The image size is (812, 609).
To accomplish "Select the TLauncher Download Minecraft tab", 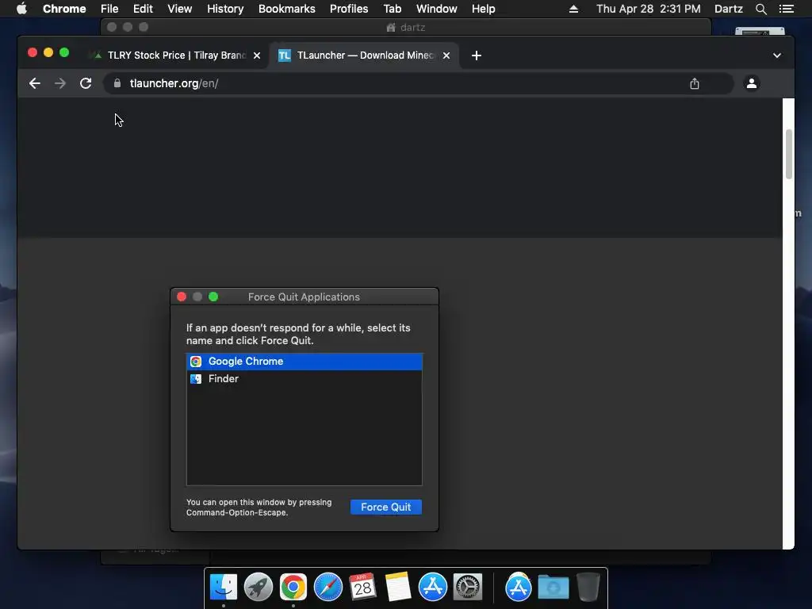I will tap(363, 56).
